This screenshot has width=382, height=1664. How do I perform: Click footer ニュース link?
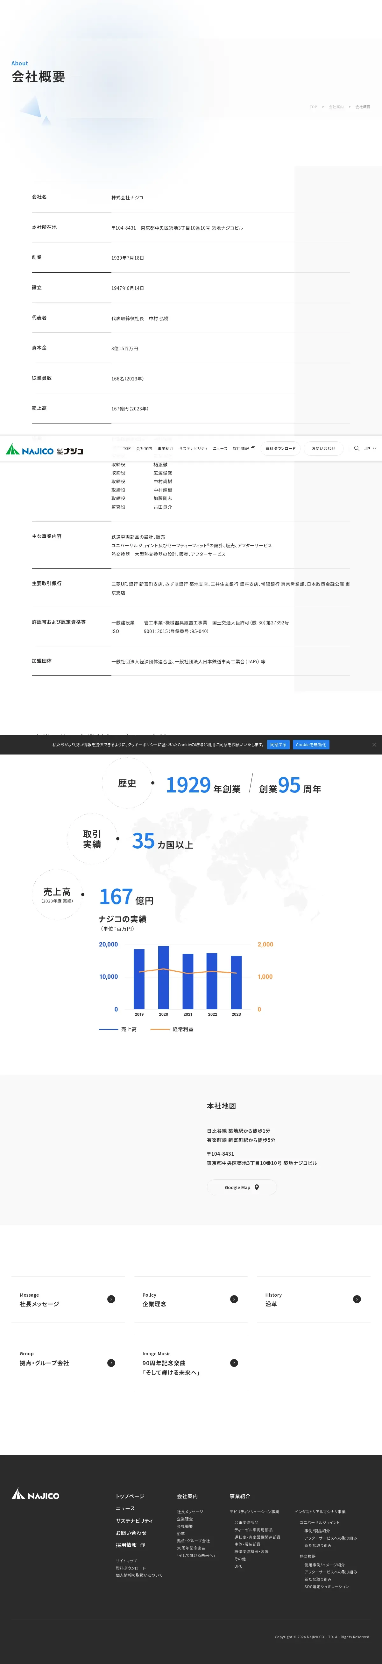click(125, 1508)
